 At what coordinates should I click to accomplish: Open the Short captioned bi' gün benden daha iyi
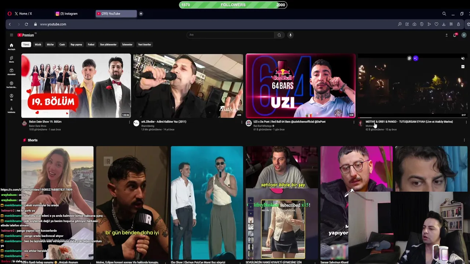[132, 203]
